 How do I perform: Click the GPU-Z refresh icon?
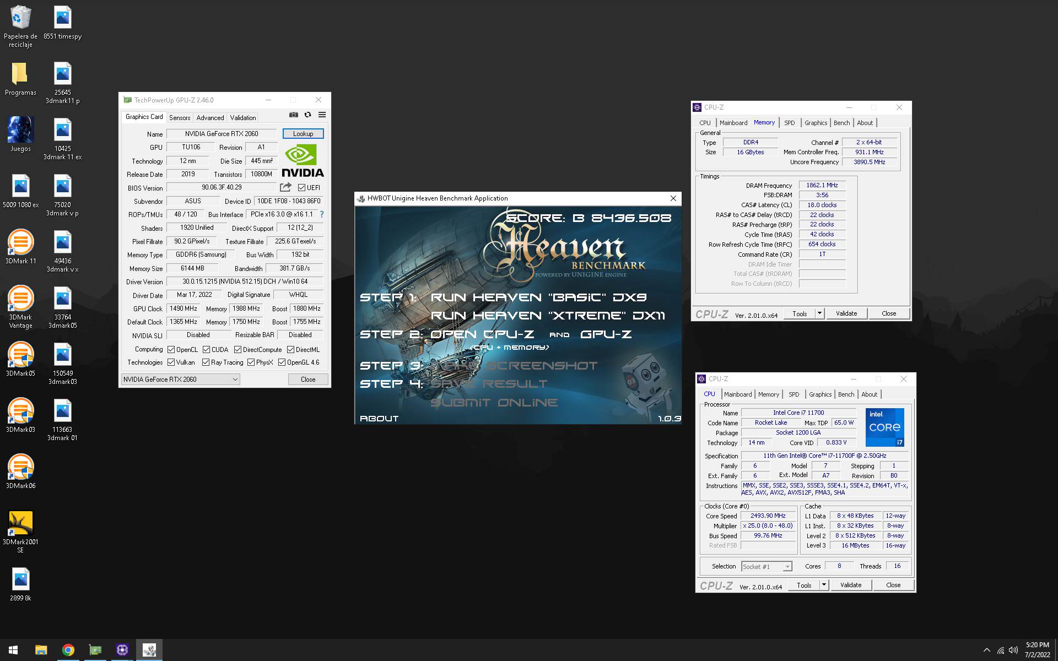click(308, 115)
